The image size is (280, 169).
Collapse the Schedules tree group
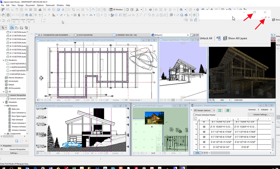click(x=3, y=102)
